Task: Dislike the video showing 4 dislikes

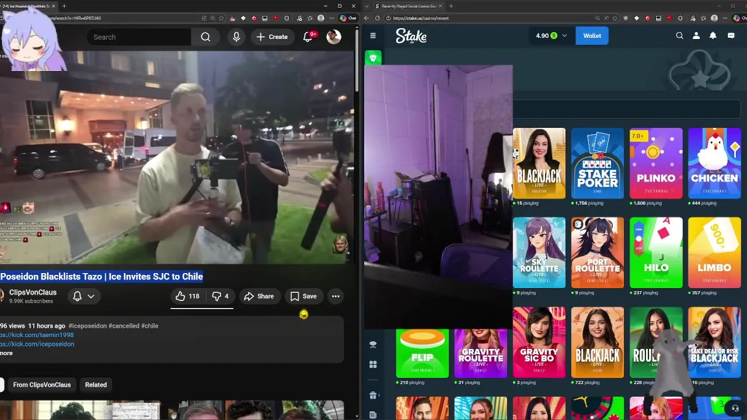Action: tap(220, 296)
